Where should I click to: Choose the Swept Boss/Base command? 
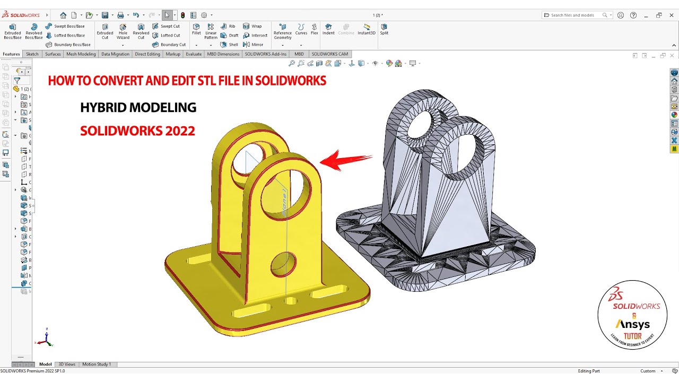coord(65,26)
